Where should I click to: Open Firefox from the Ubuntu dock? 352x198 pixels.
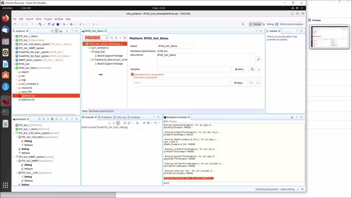[x=5, y=18]
